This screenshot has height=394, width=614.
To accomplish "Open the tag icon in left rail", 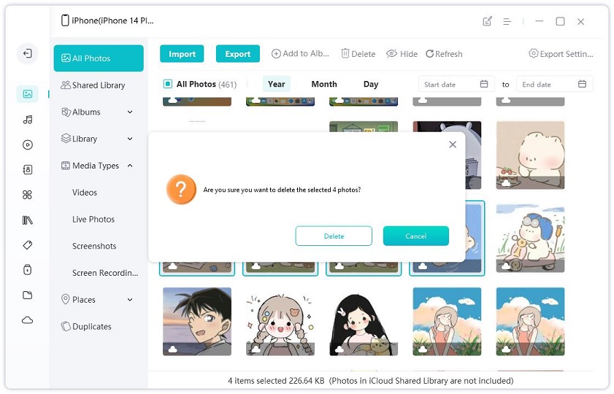I will [x=28, y=245].
